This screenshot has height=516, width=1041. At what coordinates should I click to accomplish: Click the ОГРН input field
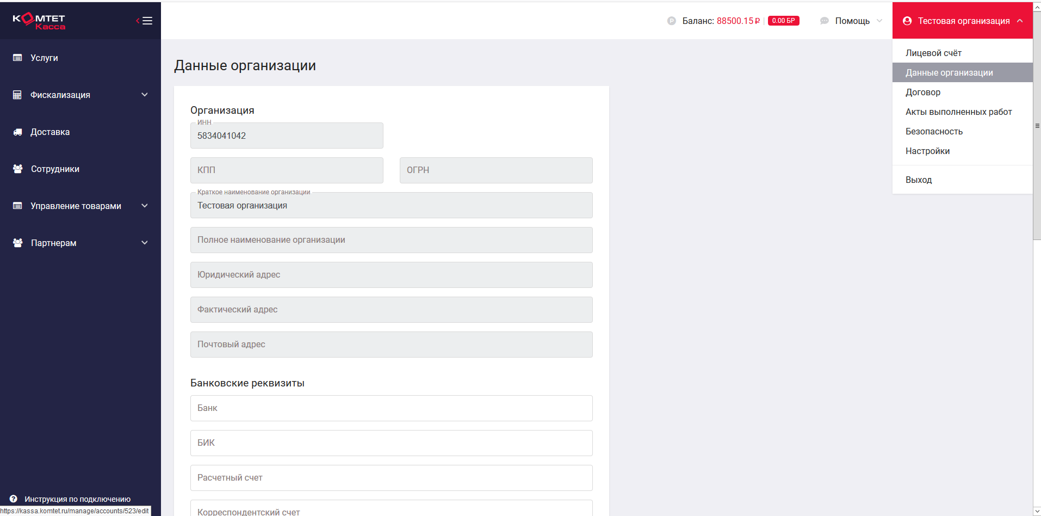(x=496, y=170)
